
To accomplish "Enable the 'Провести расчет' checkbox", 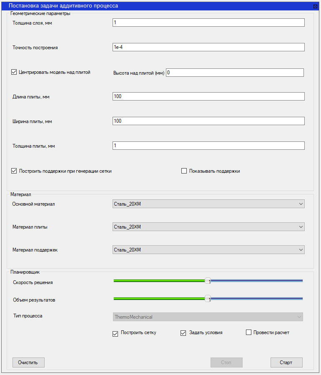I will [x=249, y=333].
